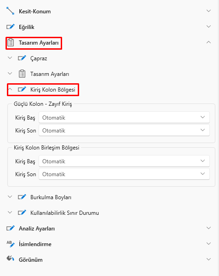Image resolution: width=219 pixels, height=276 pixels.
Task: Collapse the top Tasarım Ayarları section chevron
Action: coord(208,42)
